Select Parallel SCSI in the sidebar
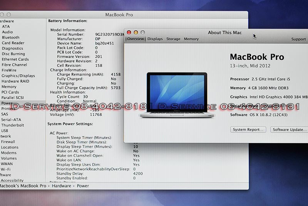This screenshot has height=206, width=308. (x=13, y=97)
